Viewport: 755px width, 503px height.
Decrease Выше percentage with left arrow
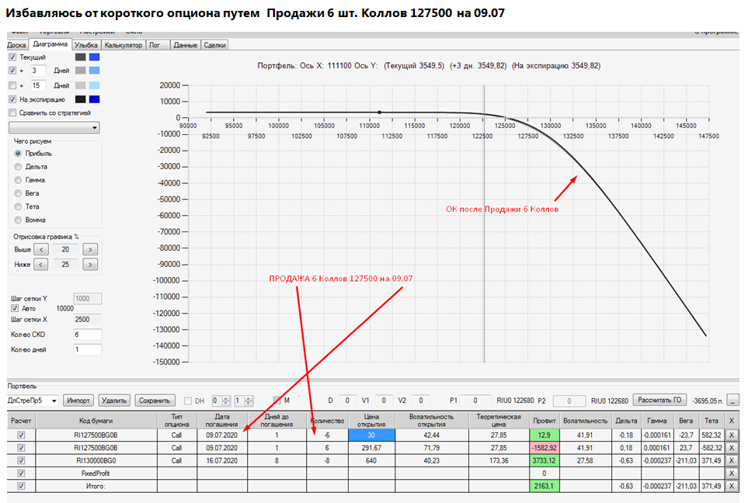(x=41, y=249)
